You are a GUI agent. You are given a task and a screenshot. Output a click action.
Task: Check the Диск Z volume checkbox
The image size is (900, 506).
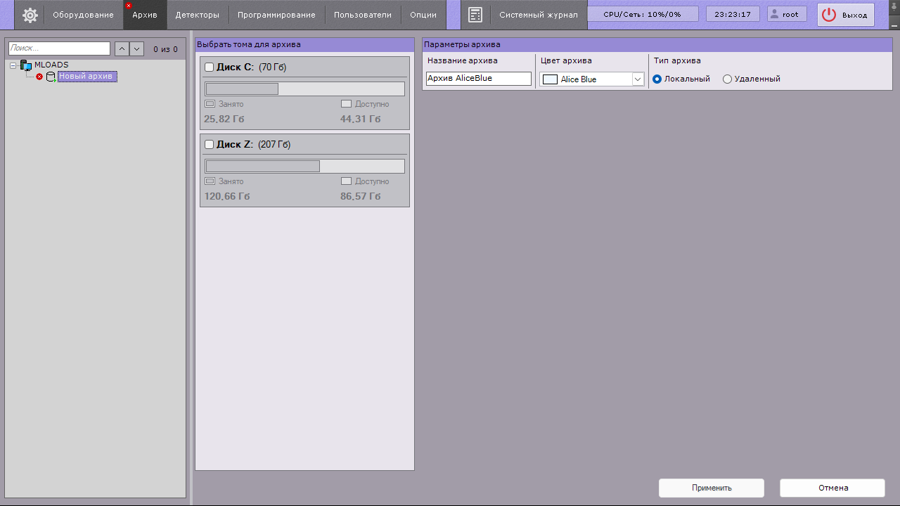[x=209, y=144]
